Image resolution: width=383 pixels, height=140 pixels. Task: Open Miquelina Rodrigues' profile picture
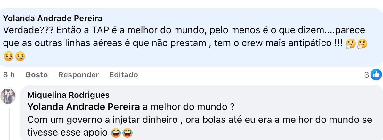[8, 96]
